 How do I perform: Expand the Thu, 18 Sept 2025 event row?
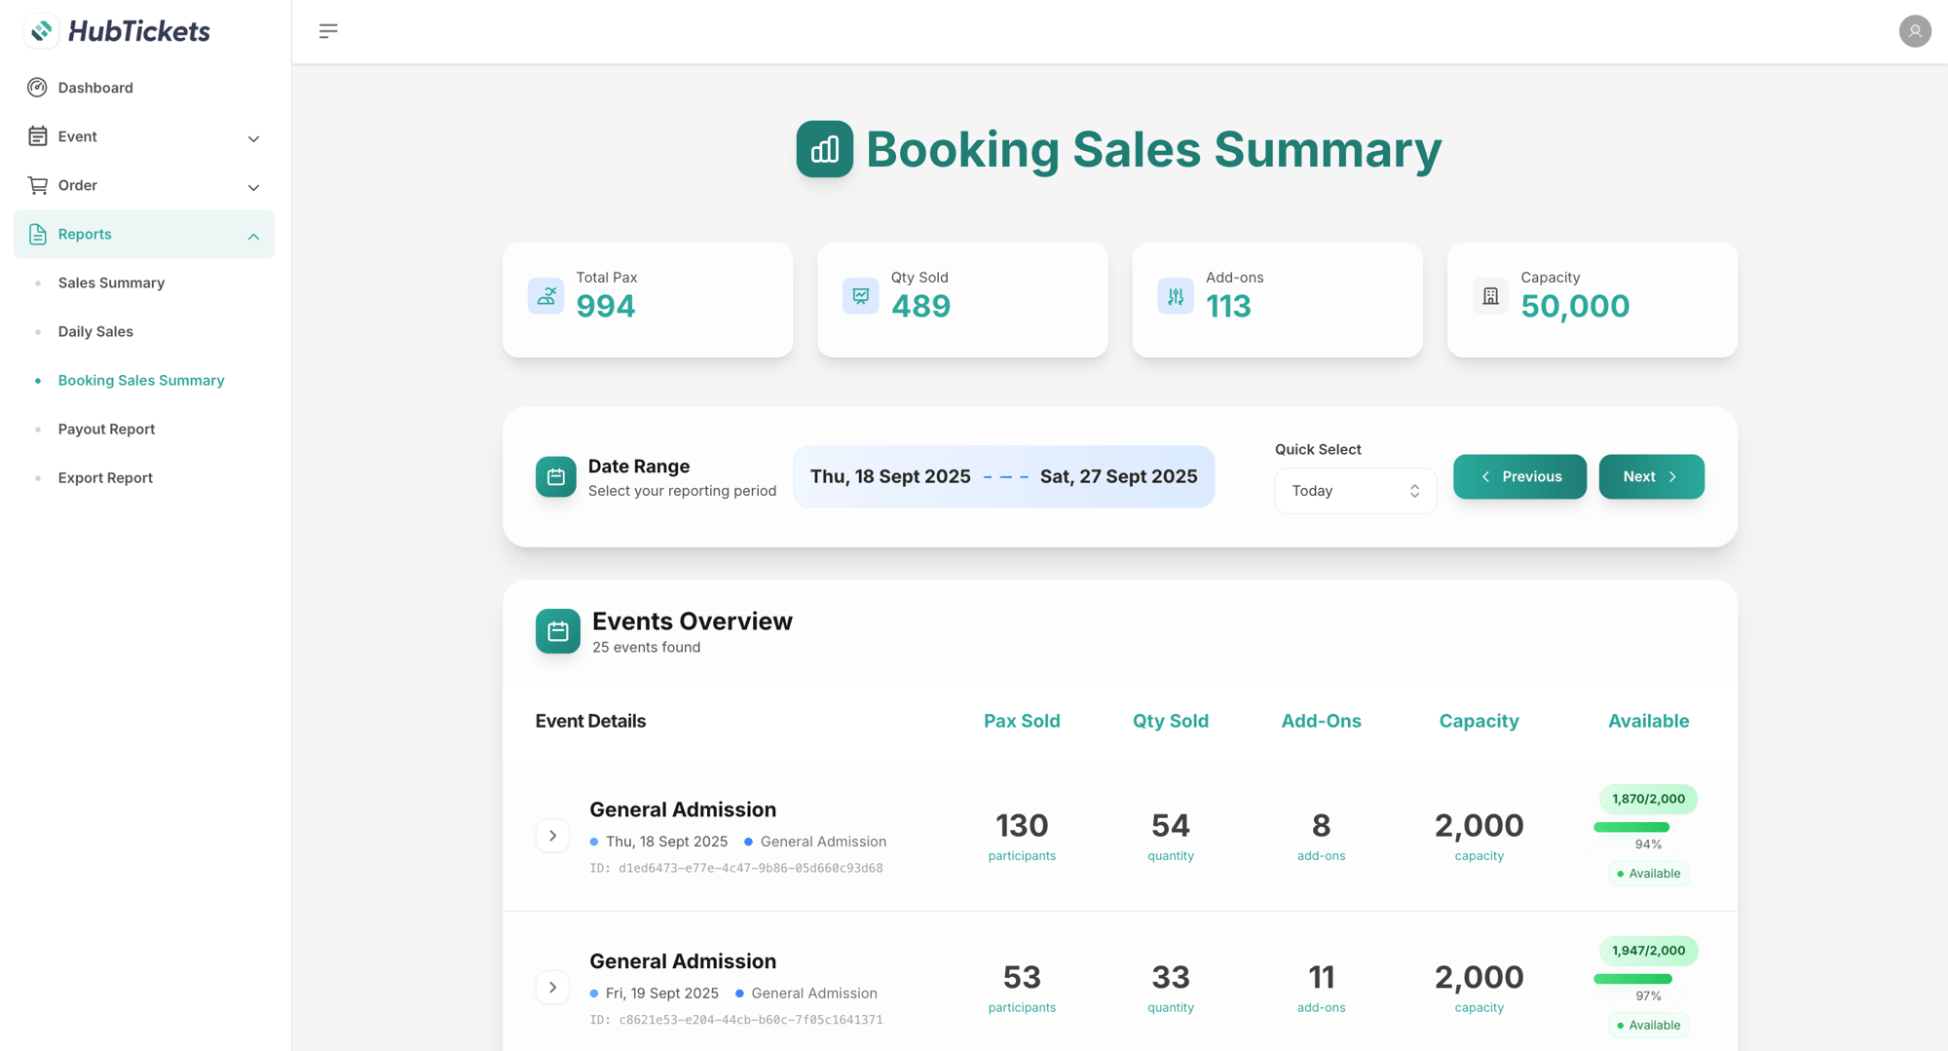[x=552, y=836]
